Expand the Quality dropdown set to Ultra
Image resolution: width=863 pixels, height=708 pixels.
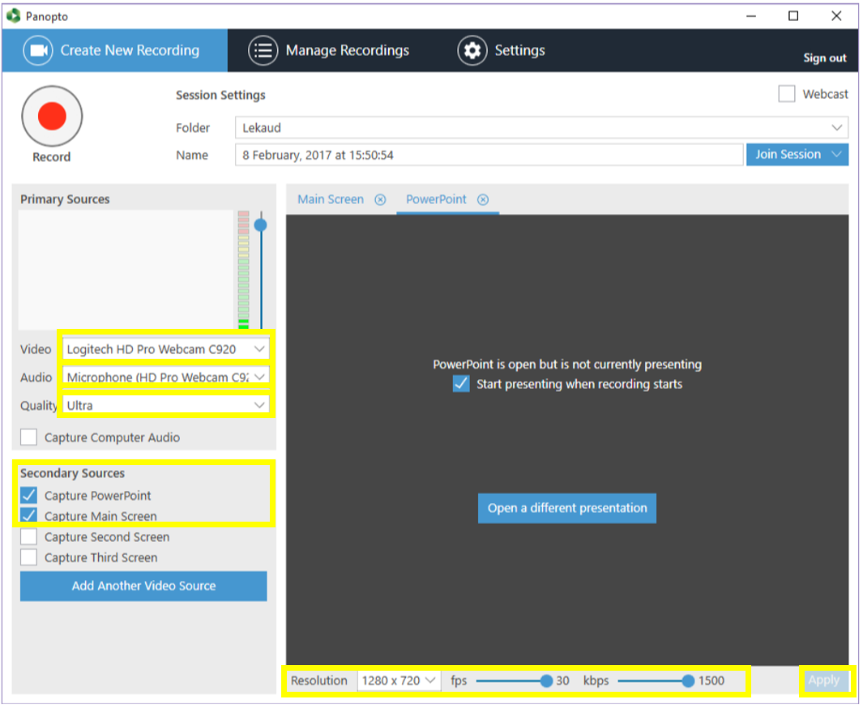click(166, 405)
